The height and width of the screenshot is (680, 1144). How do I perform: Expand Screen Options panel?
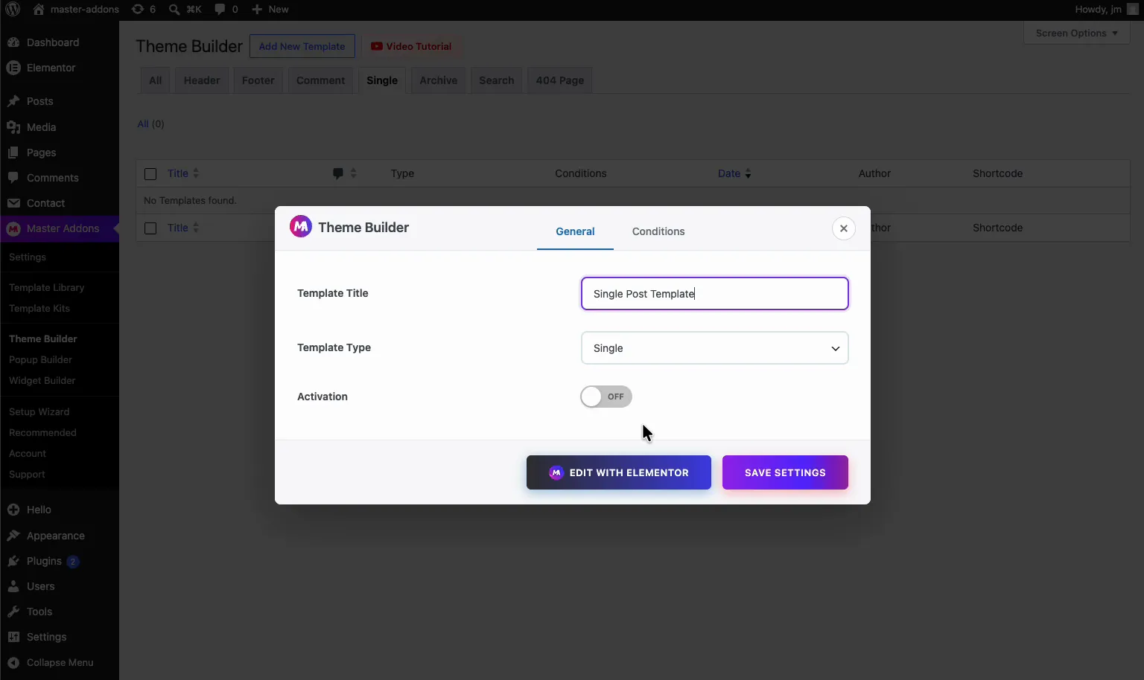(x=1076, y=33)
